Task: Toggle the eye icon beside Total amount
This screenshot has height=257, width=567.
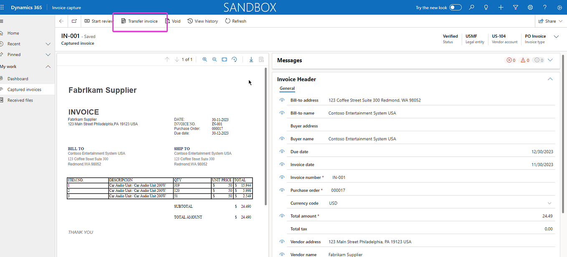Action: (281, 216)
